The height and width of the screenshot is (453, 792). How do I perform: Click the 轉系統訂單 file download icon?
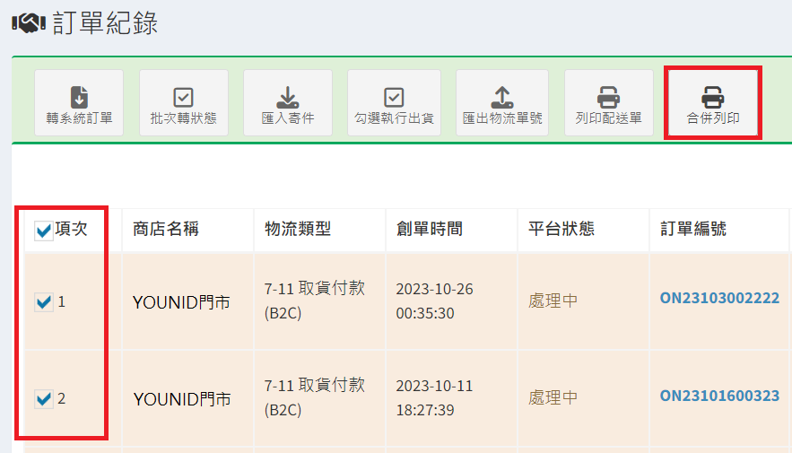(x=79, y=97)
